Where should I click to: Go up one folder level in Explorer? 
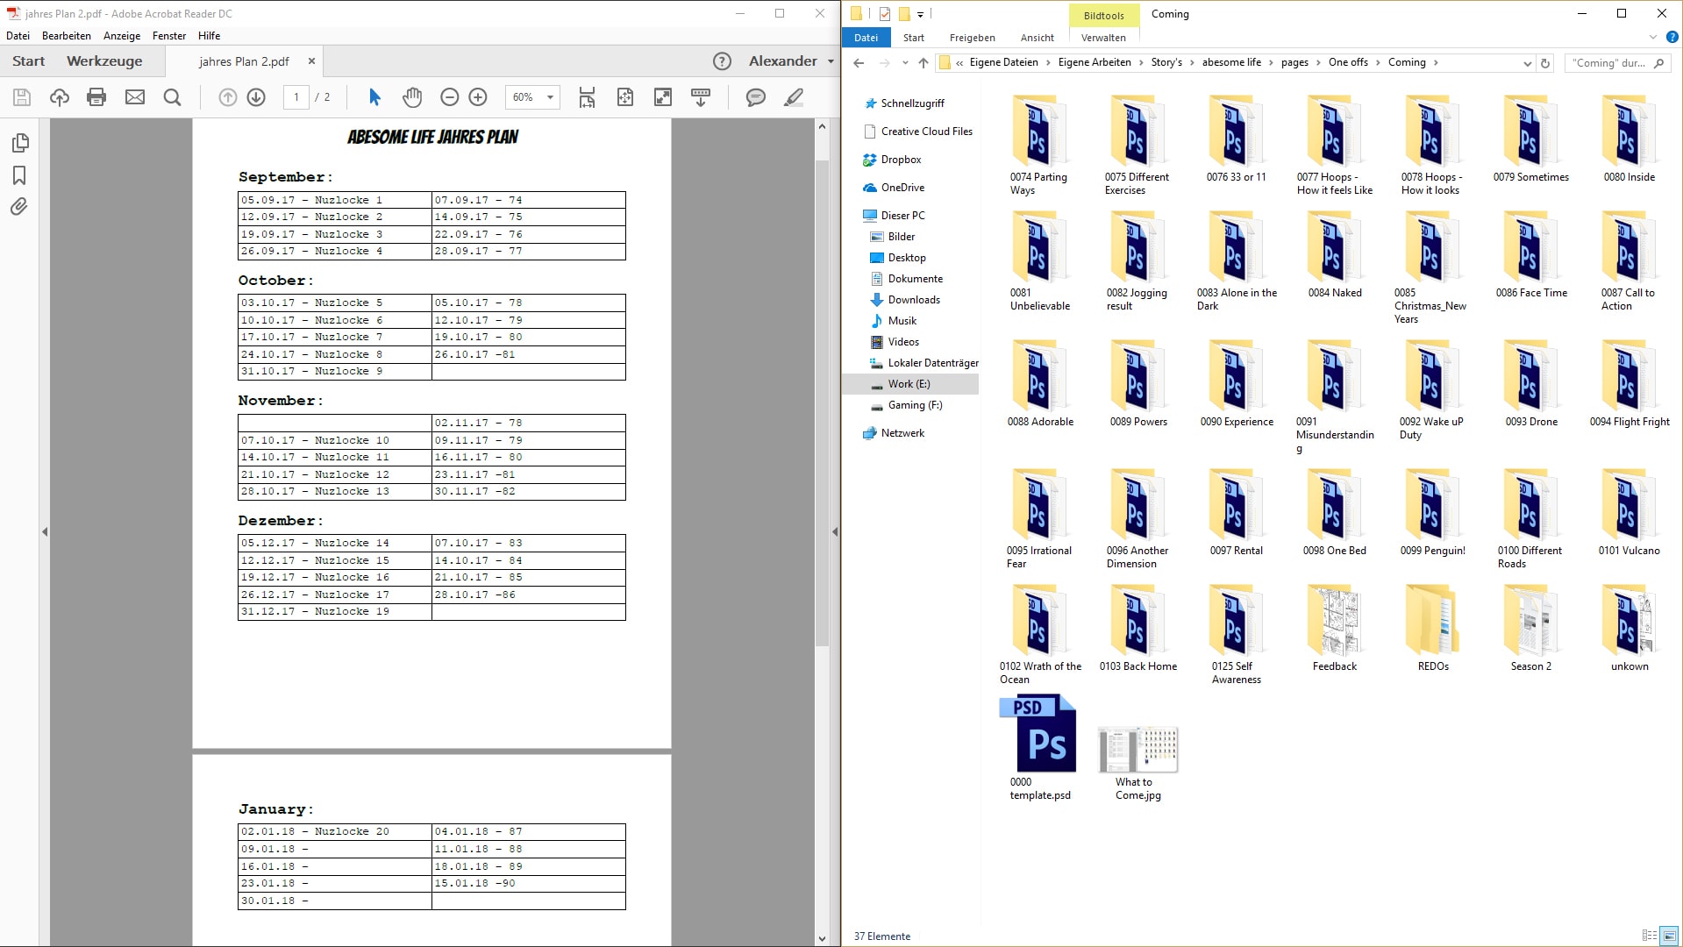(x=923, y=63)
